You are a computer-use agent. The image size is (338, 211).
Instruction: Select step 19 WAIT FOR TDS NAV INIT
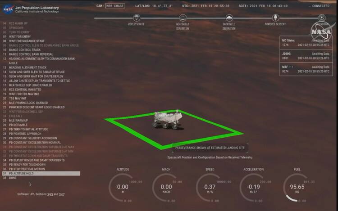point(21,94)
